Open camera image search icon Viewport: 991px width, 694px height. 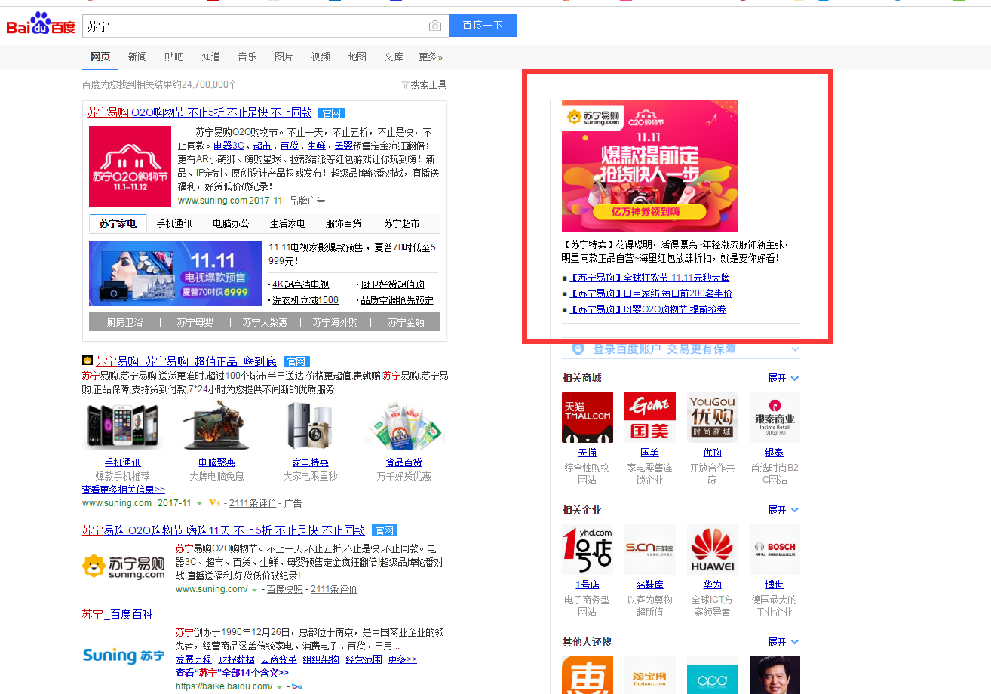[434, 26]
